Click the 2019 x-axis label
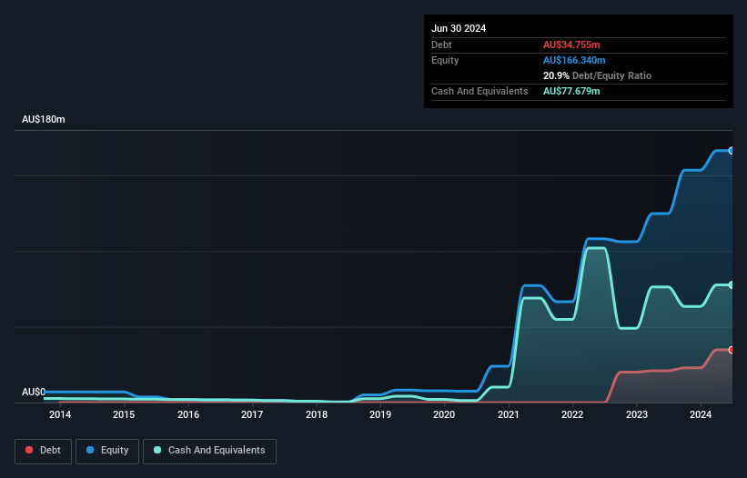The image size is (747, 478). pos(380,414)
